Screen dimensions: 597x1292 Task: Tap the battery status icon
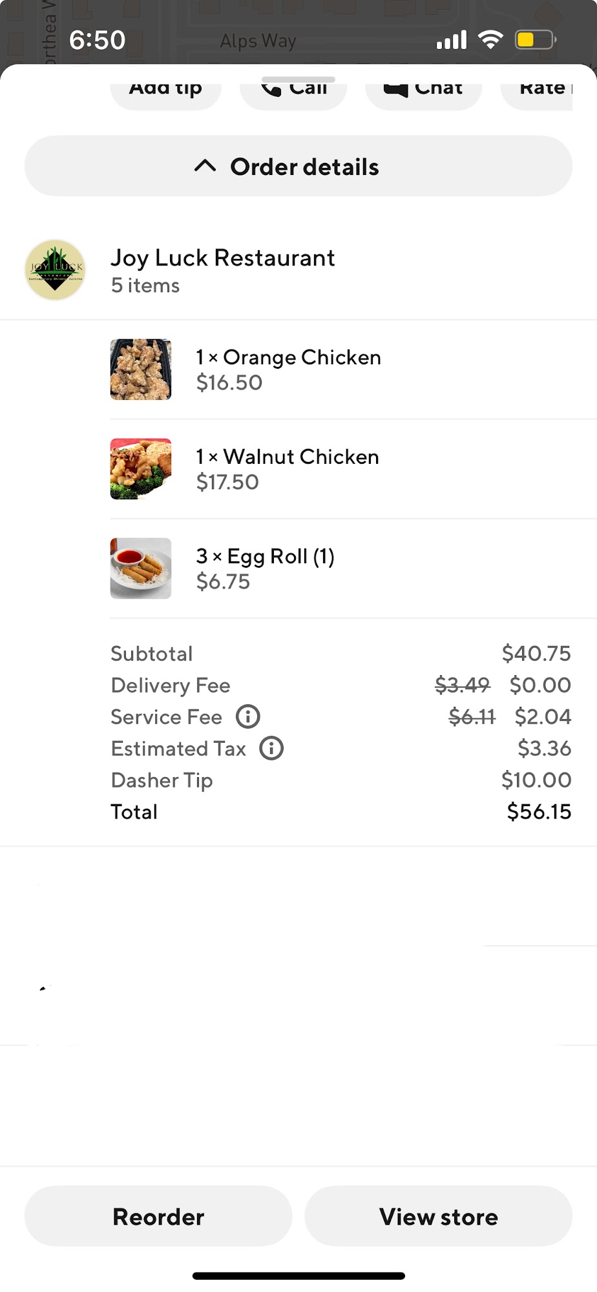(536, 40)
